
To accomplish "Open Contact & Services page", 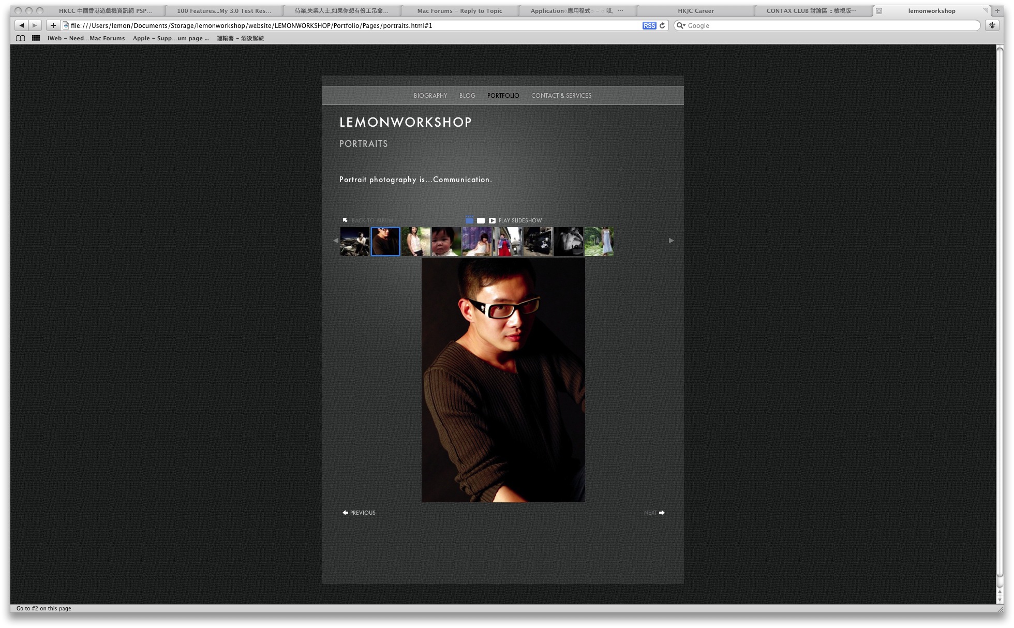I will click(561, 96).
